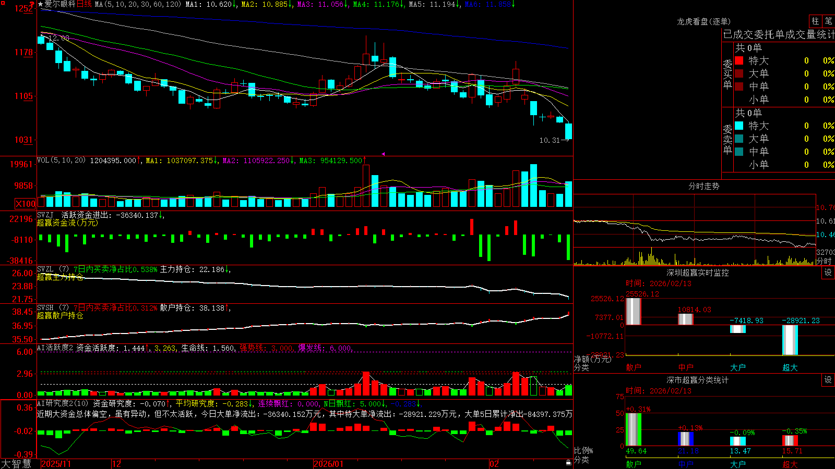Click the magenta arrow marker above volume panel
This screenshot has height=469, width=835.
click(383, 154)
